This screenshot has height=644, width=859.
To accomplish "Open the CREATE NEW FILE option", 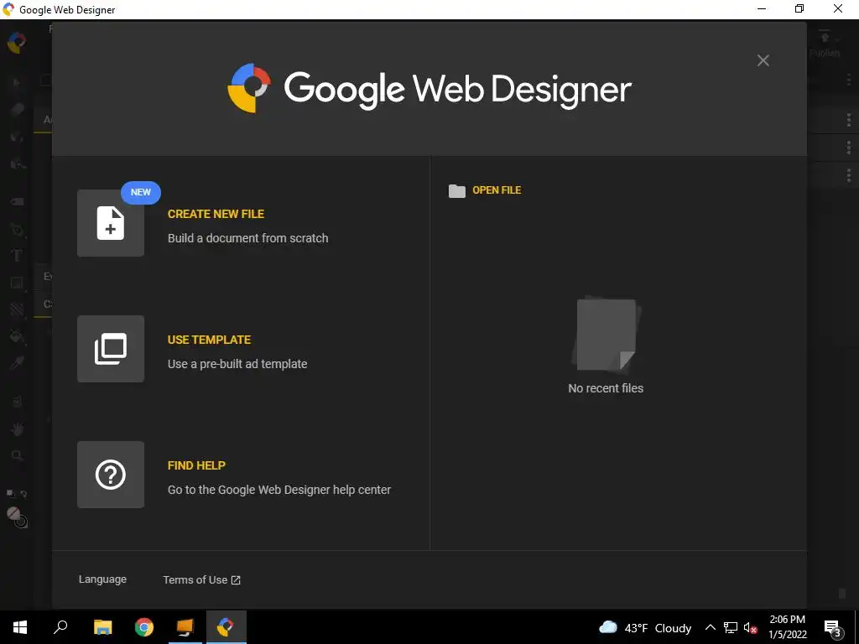I will click(216, 214).
